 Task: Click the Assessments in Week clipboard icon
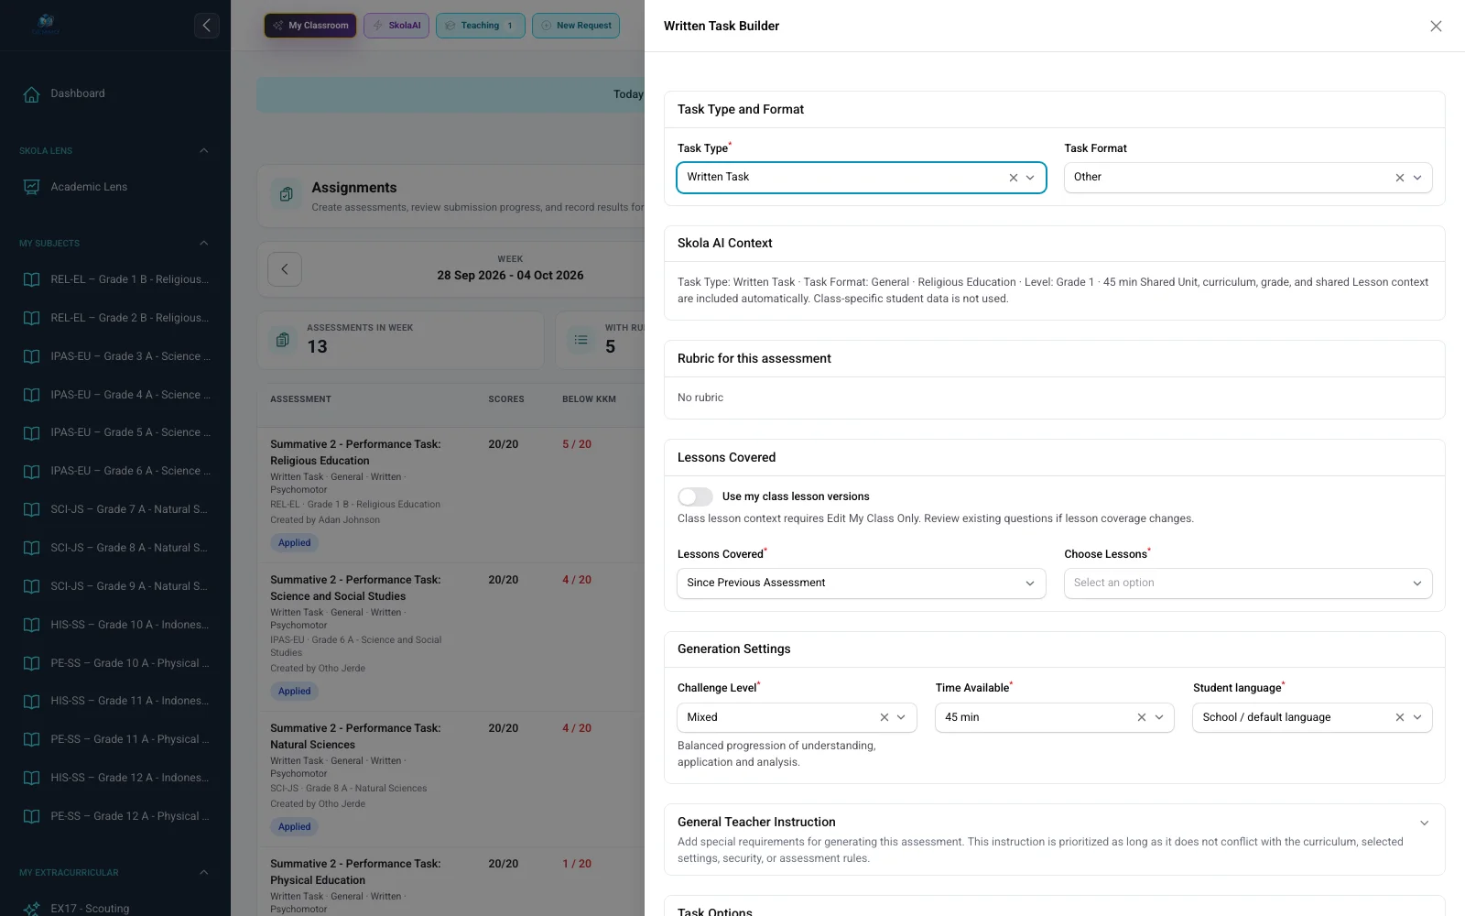(283, 340)
